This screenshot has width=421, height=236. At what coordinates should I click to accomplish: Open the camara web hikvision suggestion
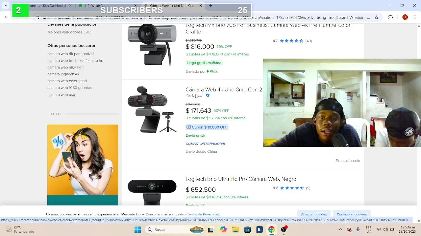[x=65, y=68]
